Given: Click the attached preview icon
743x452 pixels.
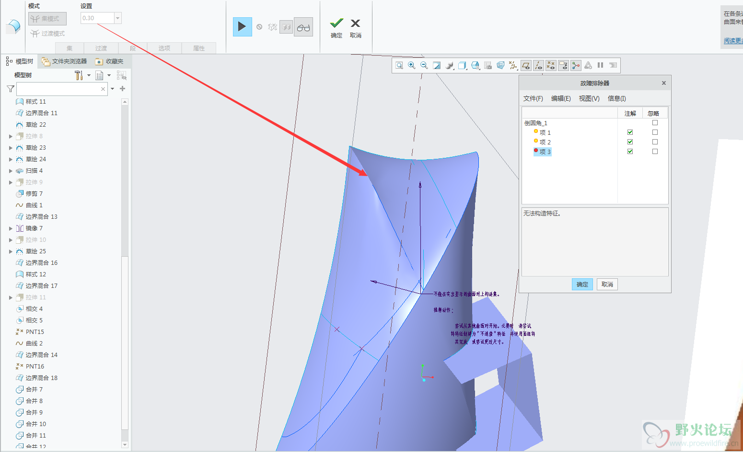Looking at the screenshot, I should [x=286, y=27].
